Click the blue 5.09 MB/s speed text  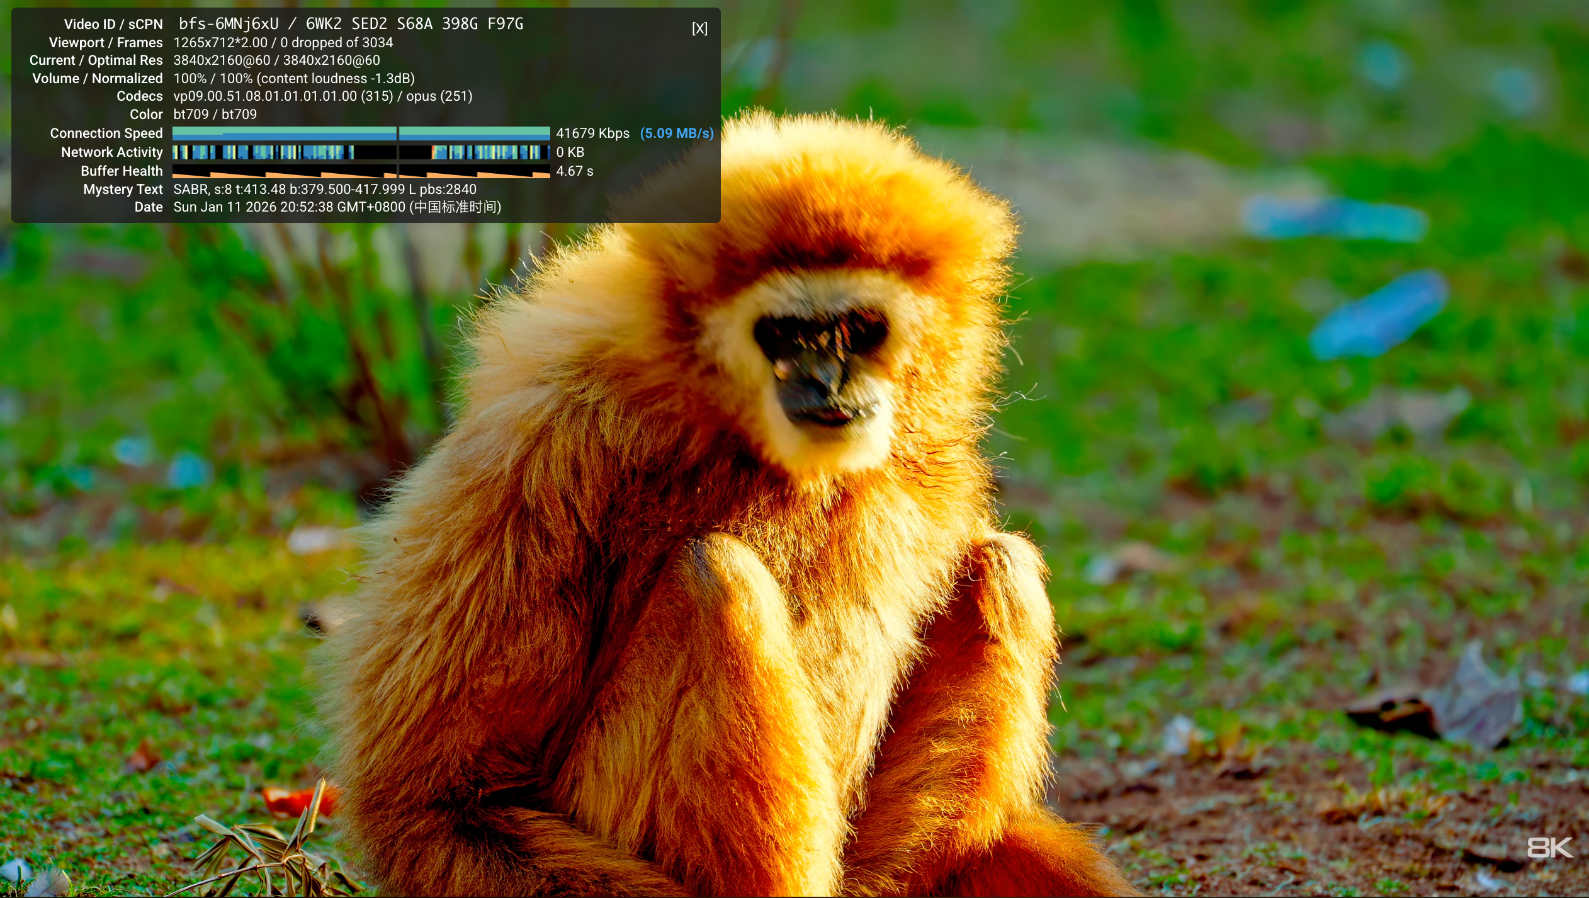click(677, 134)
